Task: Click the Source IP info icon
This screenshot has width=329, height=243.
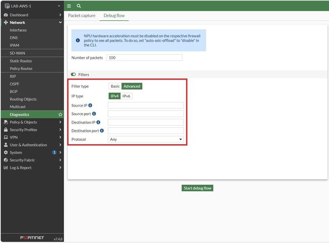Action: [90, 105]
